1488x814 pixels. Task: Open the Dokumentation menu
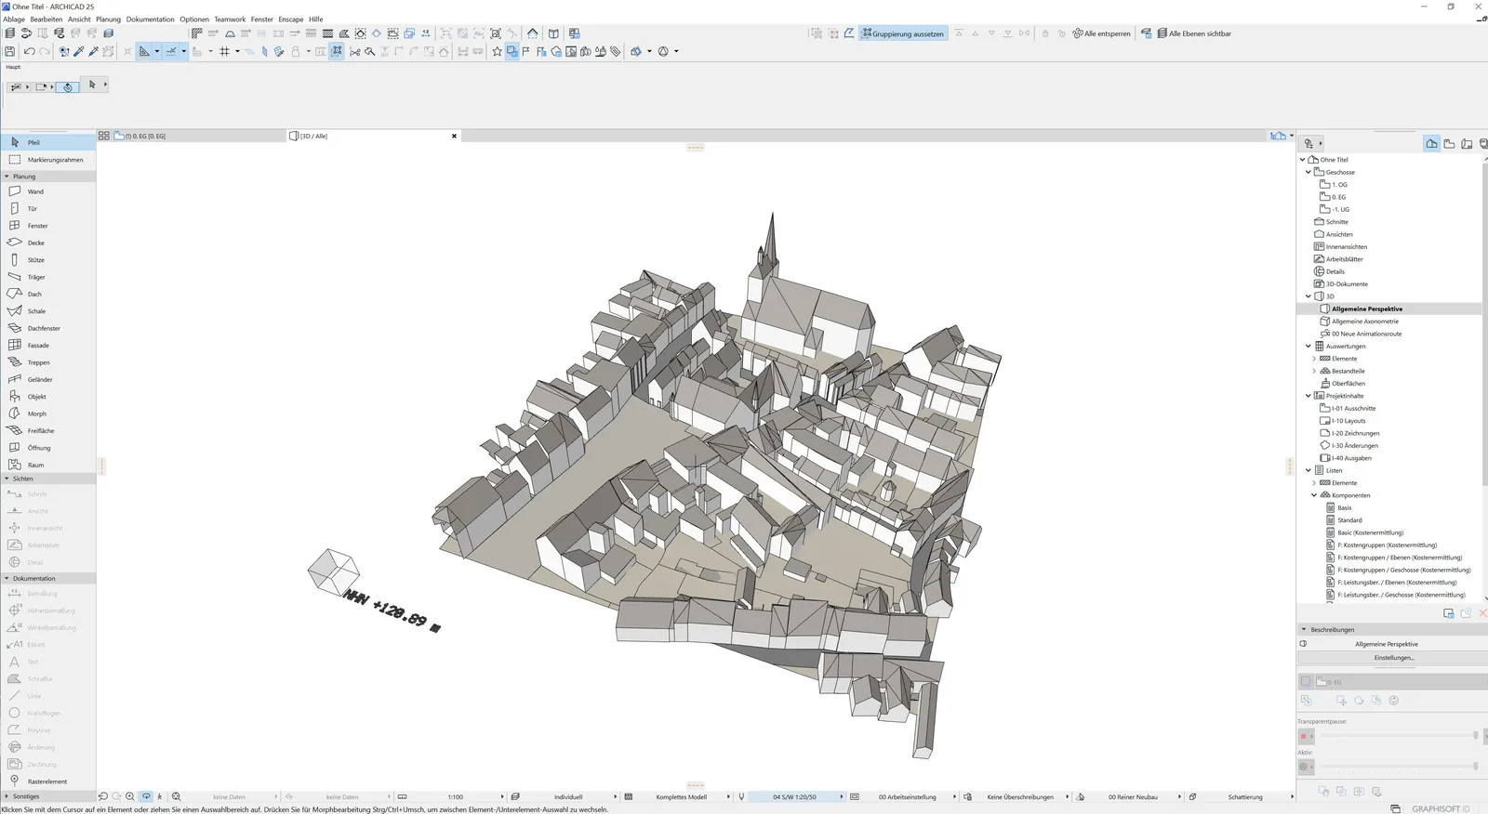151,19
